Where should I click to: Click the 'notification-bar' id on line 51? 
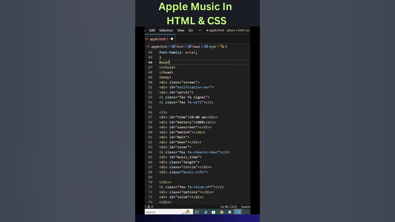pyautogui.click(x=193, y=87)
